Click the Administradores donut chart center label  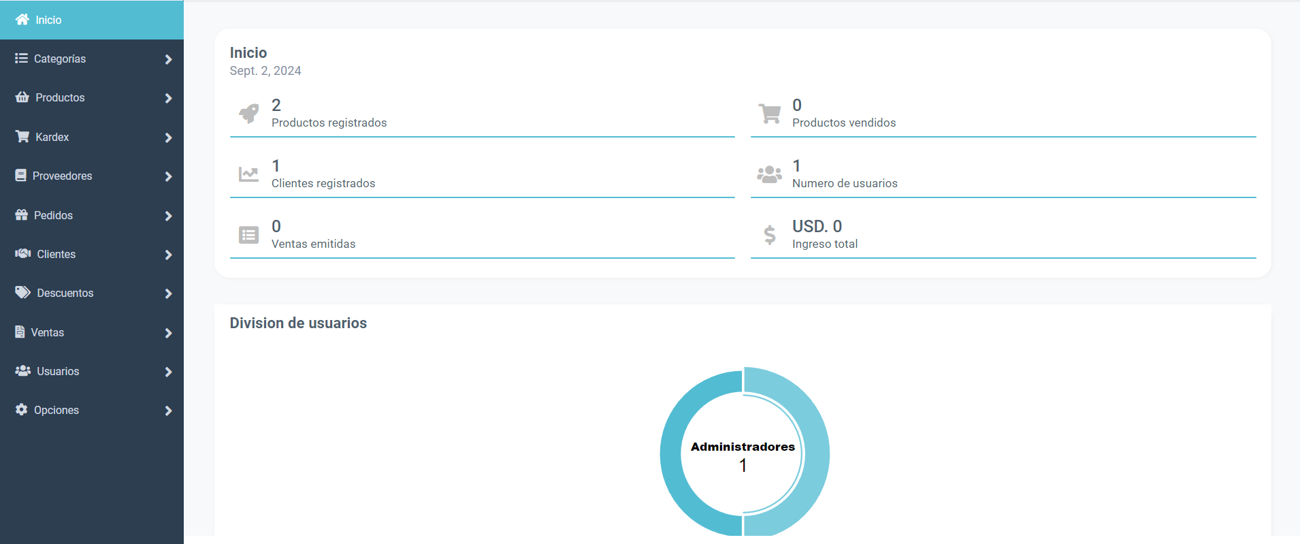743,447
